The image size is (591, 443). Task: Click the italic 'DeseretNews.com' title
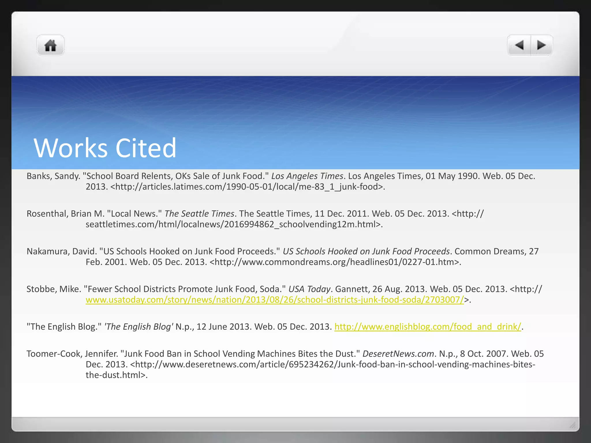click(x=398, y=354)
